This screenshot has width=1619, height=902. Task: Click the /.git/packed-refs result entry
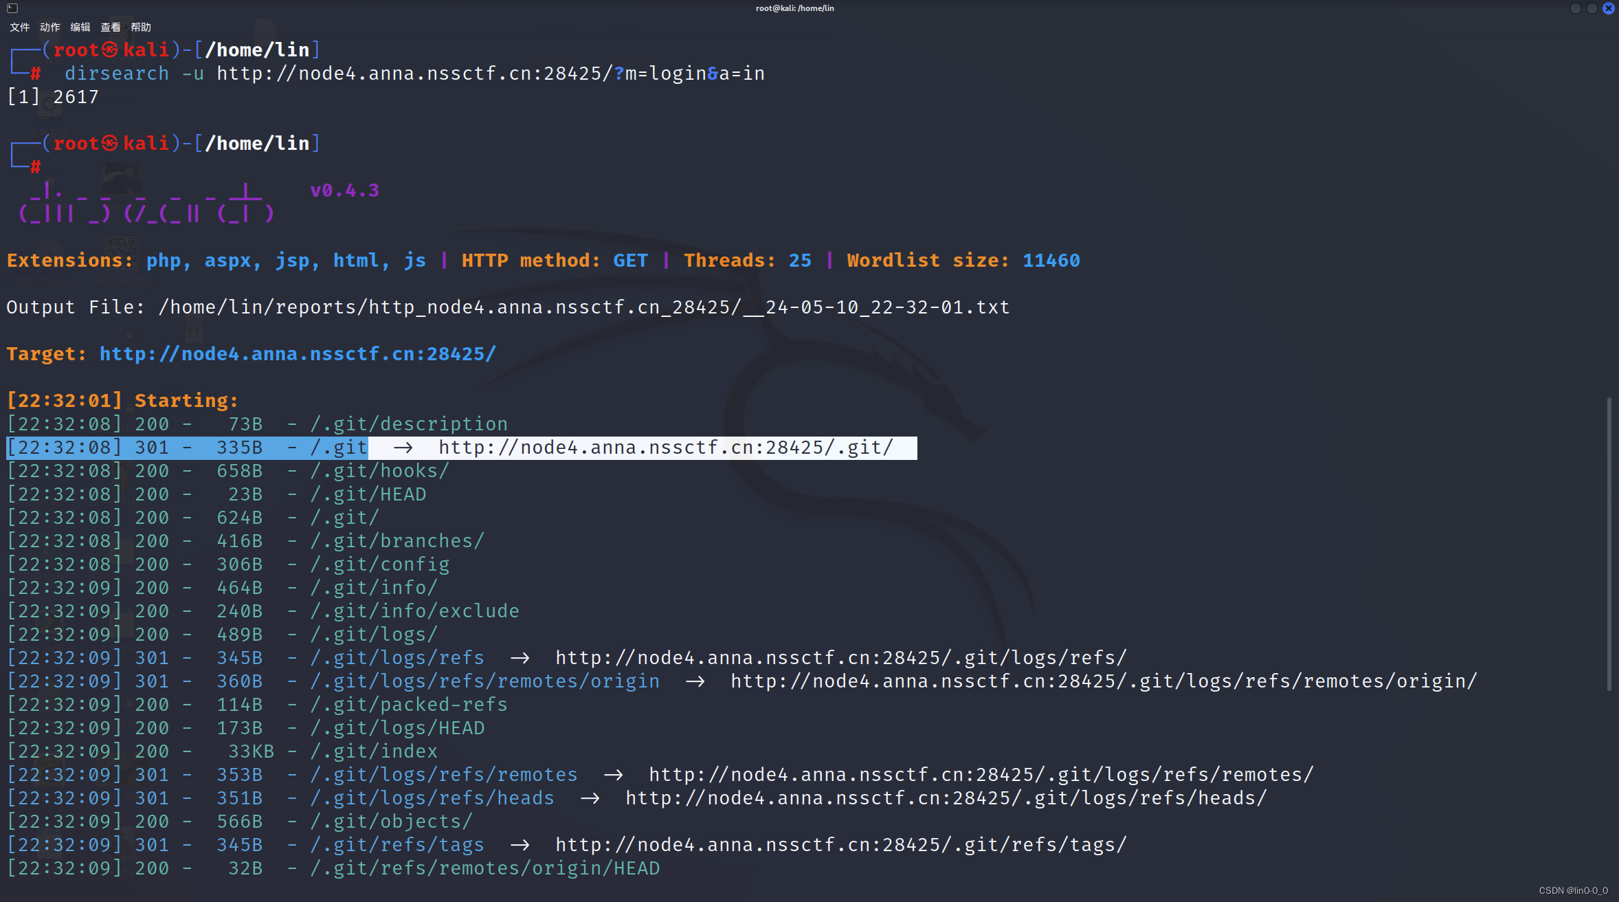[x=409, y=705]
